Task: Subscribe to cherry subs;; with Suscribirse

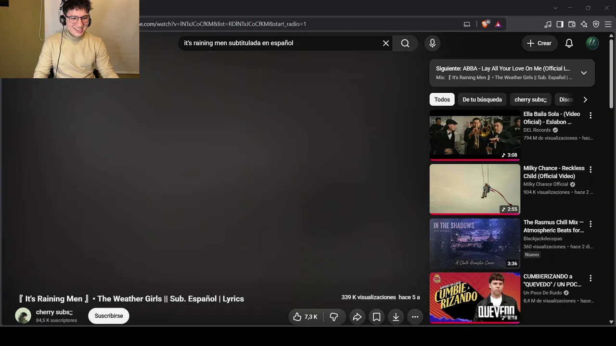Action: coord(109,316)
